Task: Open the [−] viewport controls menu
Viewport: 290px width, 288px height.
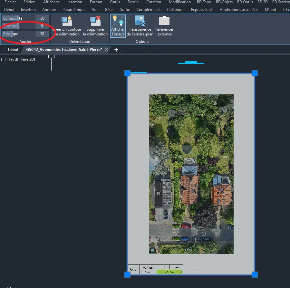Action: coord(3,59)
